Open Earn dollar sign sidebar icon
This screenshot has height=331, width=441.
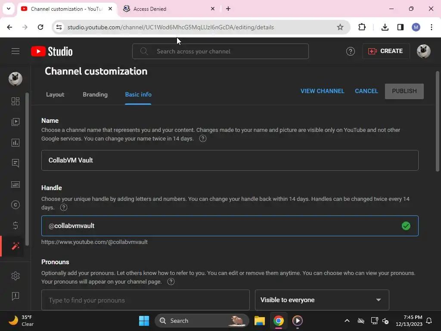coord(16,225)
